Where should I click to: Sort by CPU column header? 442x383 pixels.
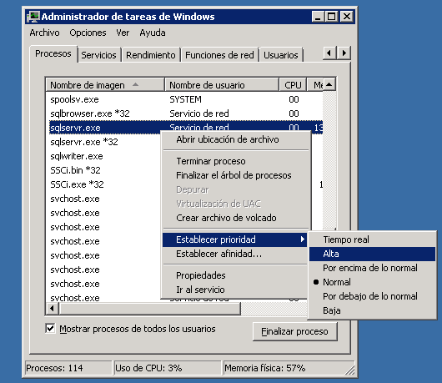tap(293, 84)
